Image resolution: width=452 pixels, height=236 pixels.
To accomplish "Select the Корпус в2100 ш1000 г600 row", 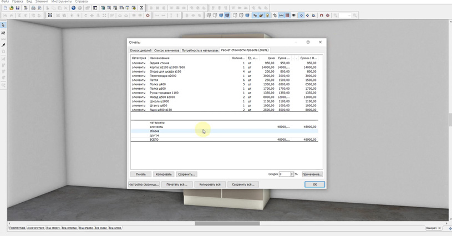I will pyautogui.click(x=224, y=68).
